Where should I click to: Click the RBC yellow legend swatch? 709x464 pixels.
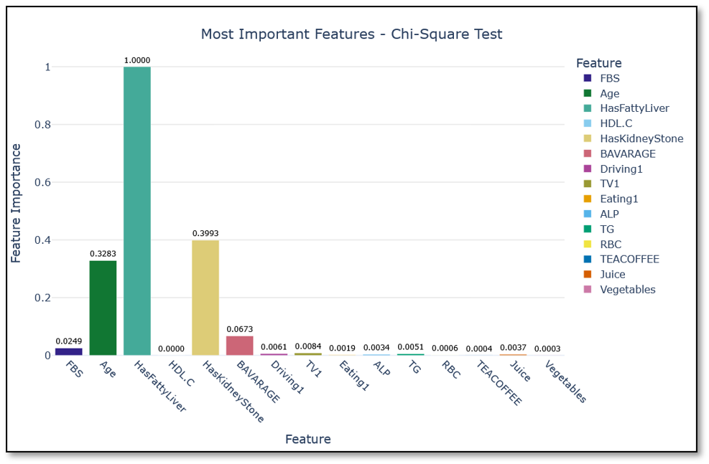(x=587, y=245)
